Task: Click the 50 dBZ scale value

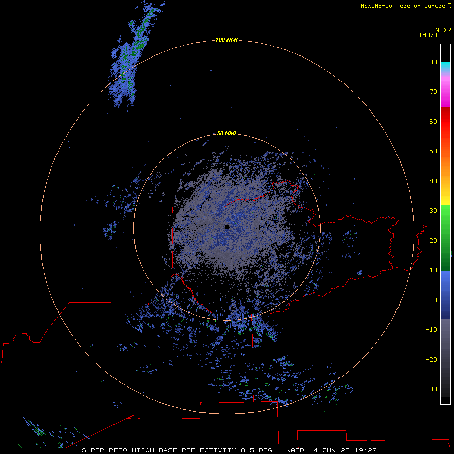Action: point(433,151)
